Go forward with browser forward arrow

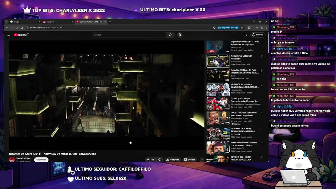click(x=12, y=28)
